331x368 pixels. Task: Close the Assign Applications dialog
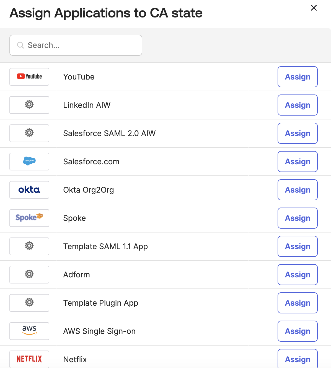[x=314, y=8]
